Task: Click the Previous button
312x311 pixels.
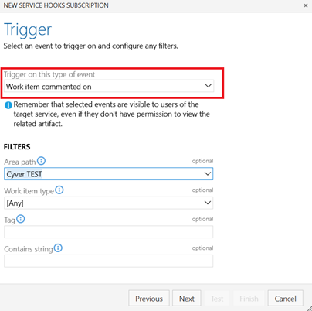Action: (x=149, y=299)
